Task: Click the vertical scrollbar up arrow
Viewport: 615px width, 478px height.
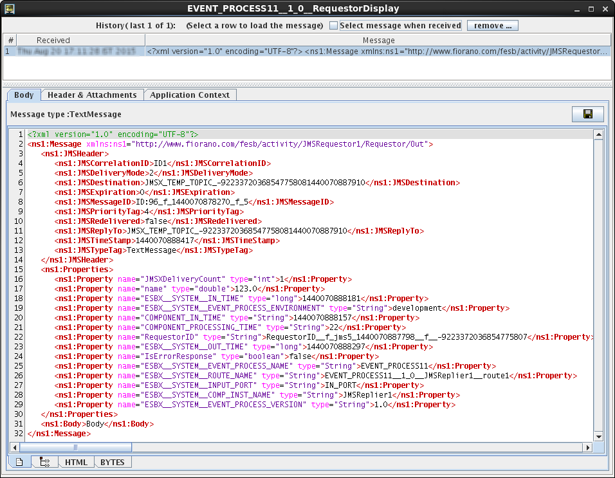Action: coord(598,135)
